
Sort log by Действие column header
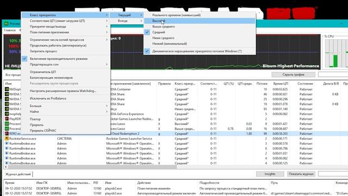[x=166, y=183]
